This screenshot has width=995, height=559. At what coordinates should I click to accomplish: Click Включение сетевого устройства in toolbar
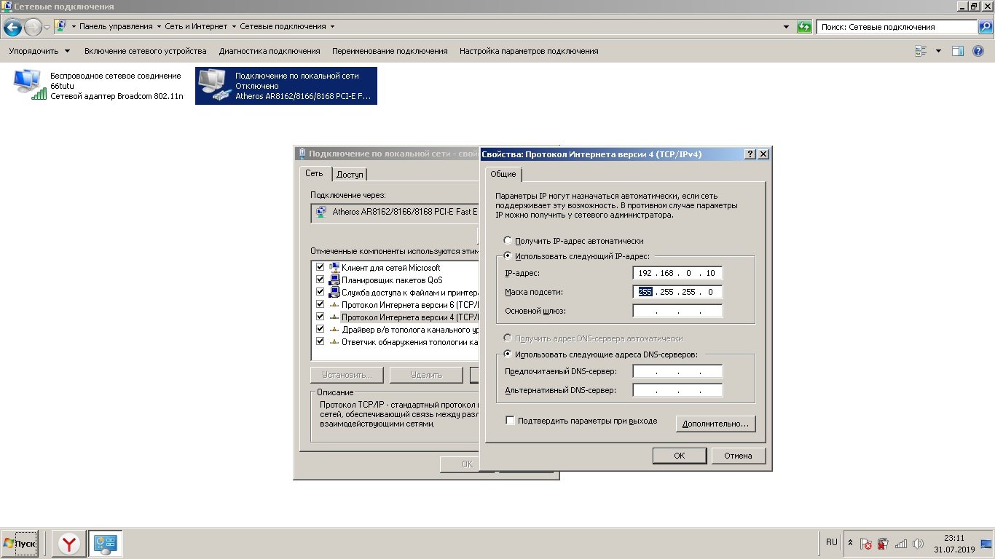[x=146, y=51]
